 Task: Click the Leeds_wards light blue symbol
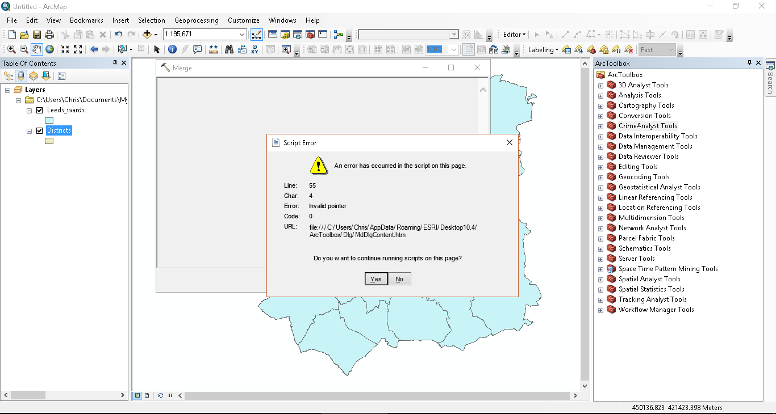tap(49, 120)
